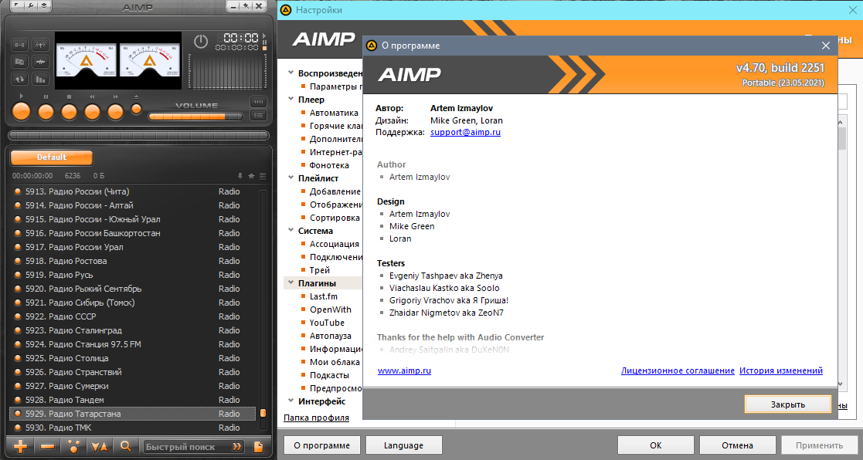Click the small eject/open files button

point(136,109)
